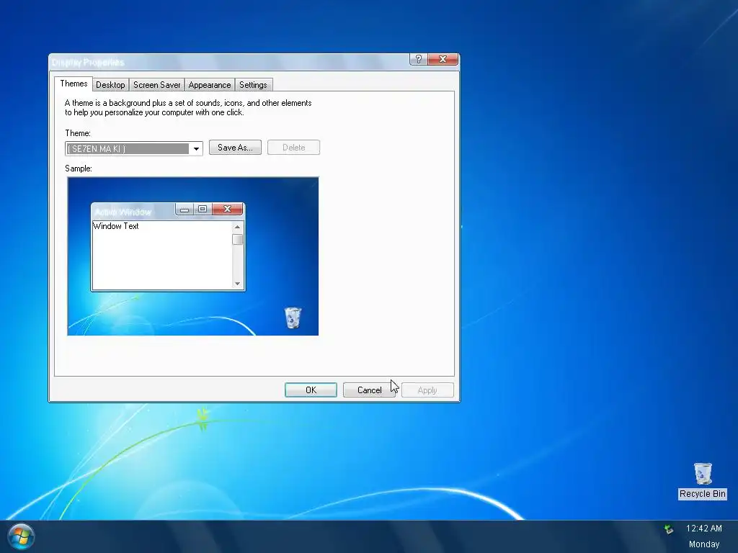Click the sample scrollbar up arrow

237,227
